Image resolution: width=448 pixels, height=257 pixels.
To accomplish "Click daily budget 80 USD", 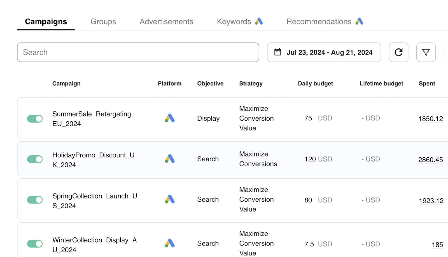I will click(318, 200).
